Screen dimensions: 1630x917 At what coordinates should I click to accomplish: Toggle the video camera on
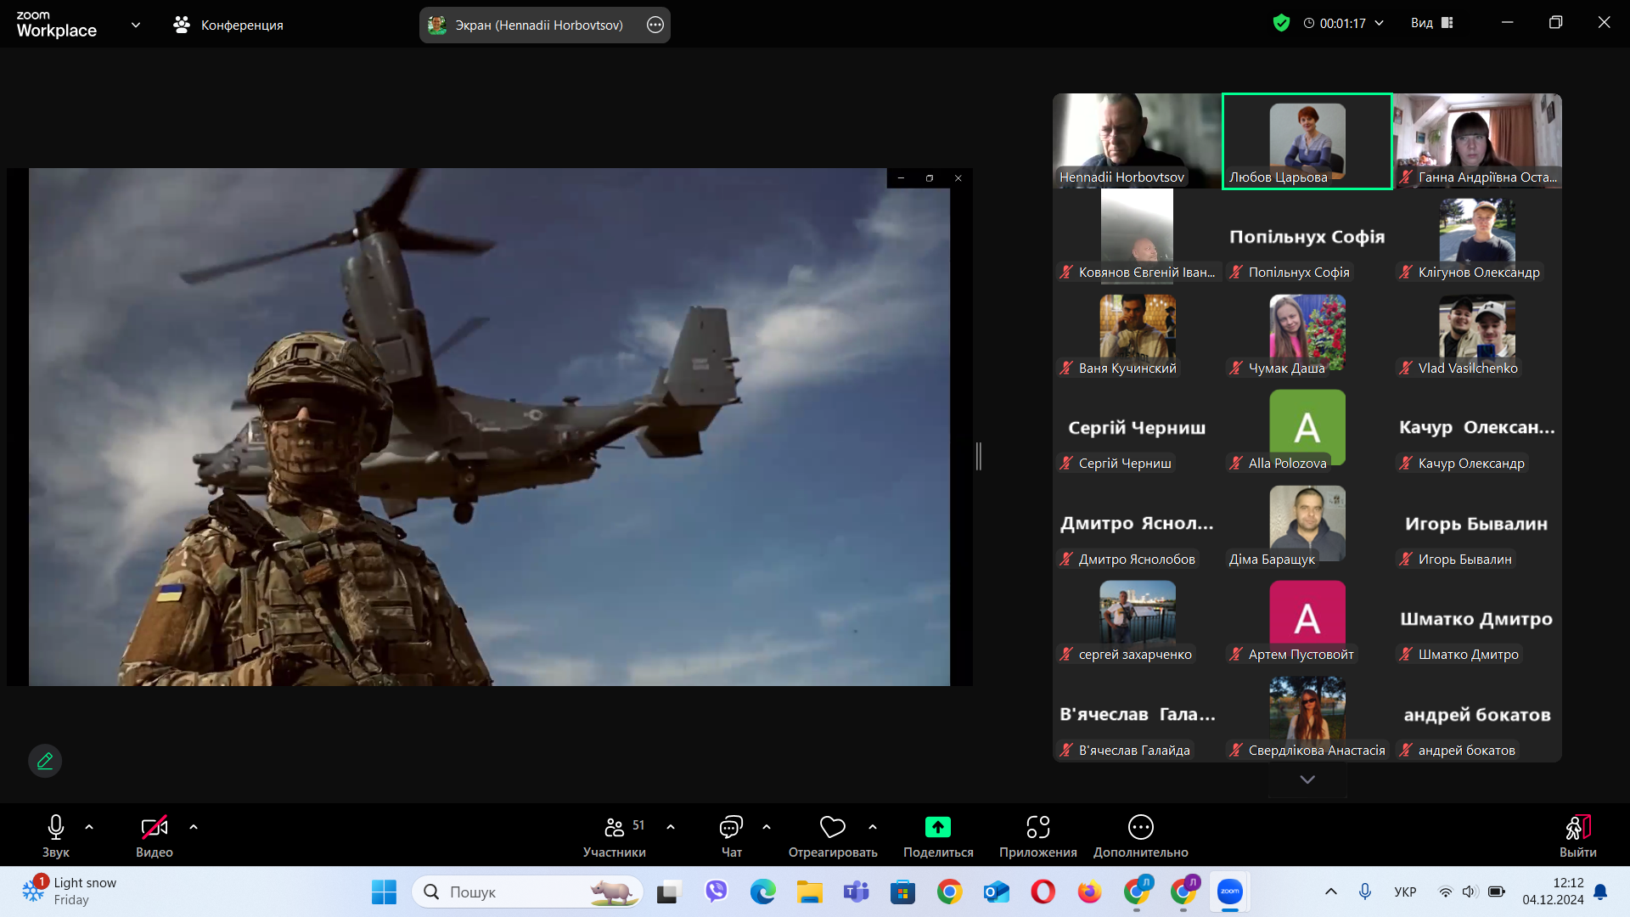(x=154, y=827)
